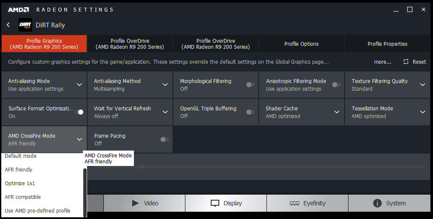Toggle Morphological Filtering switch
Viewport: 433px width, 219px height.
250,85
